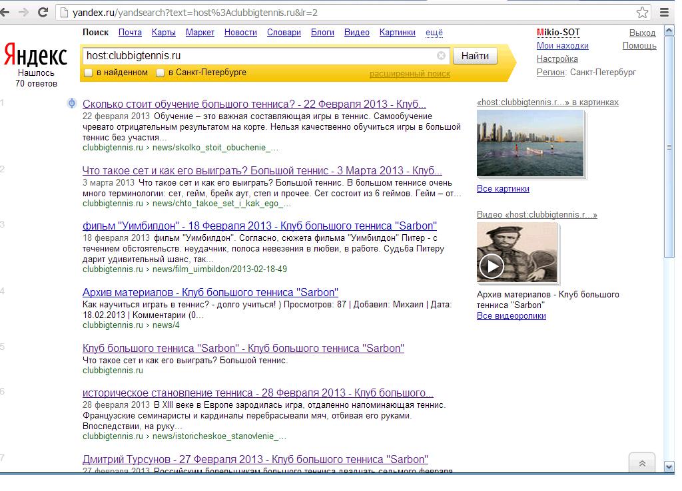Open the 'расширенный поиск' link
The height and width of the screenshot is (491, 682).
410,74
